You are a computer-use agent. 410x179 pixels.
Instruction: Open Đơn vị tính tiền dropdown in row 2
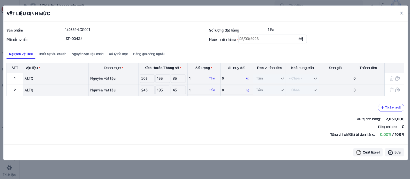270,90
